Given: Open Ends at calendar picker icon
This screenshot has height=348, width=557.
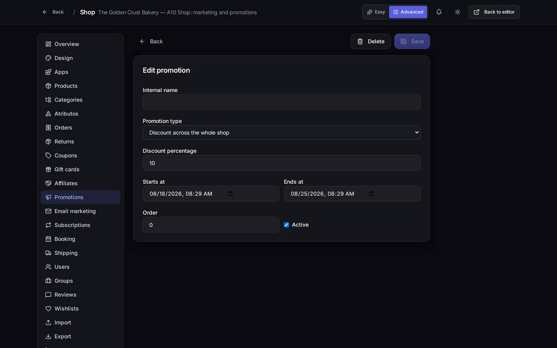Looking at the screenshot, I should click(x=371, y=193).
